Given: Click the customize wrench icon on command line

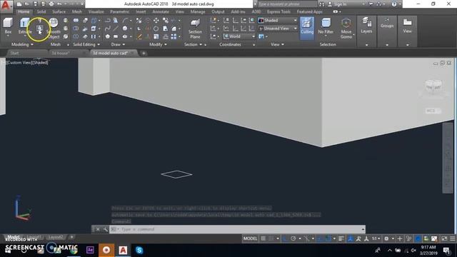Looking at the screenshot, I should pyautogui.click(x=105, y=229).
